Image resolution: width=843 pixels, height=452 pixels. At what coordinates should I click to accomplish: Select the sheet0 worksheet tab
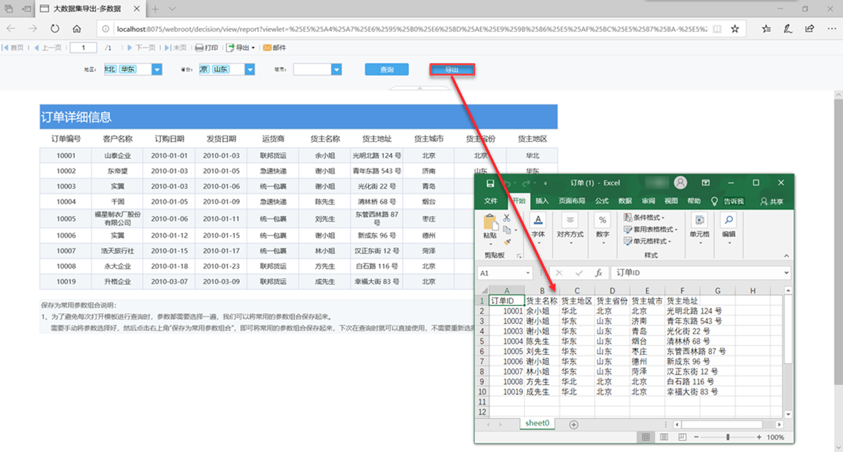pyautogui.click(x=537, y=424)
